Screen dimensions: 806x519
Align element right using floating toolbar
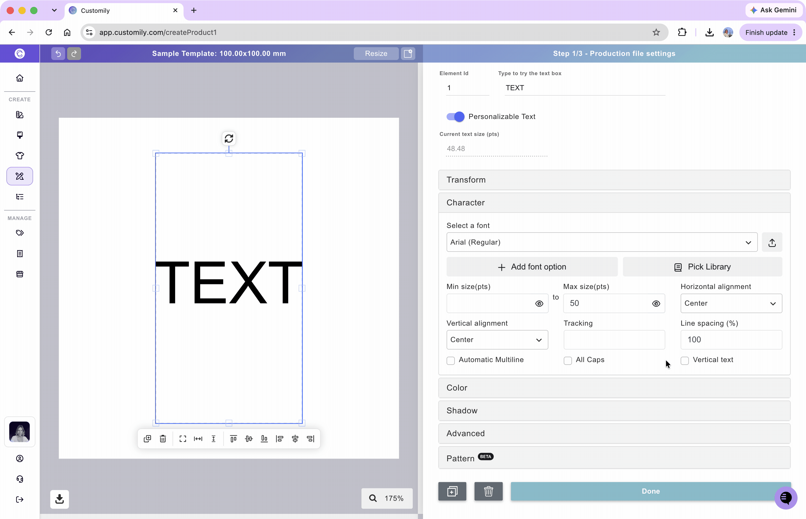point(310,439)
